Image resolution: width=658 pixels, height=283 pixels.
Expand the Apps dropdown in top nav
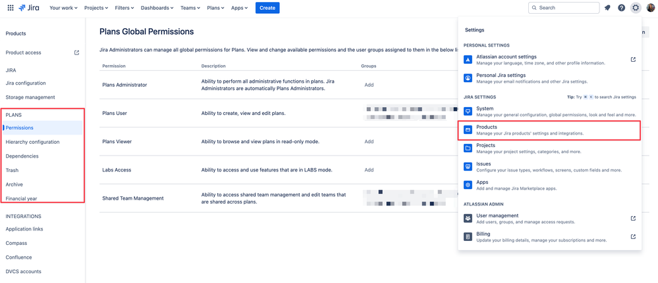tap(239, 7)
